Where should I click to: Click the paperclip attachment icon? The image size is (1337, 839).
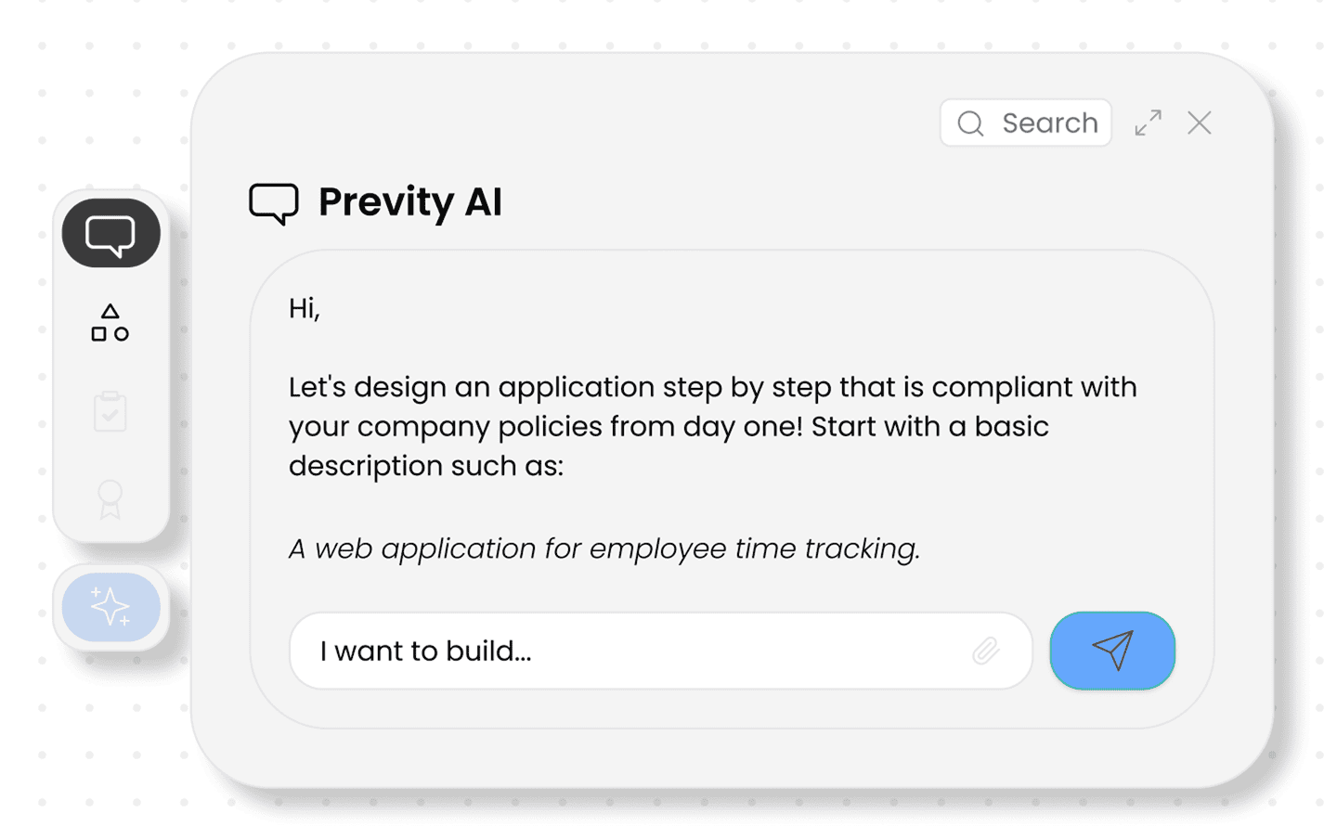pyautogui.click(x=986, y=651)
